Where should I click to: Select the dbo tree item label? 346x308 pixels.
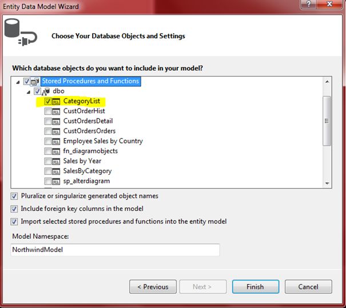tap(58, 91)
